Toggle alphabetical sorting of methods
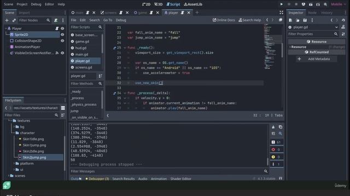The image size is (350, 196). click(x=101, y=76)
